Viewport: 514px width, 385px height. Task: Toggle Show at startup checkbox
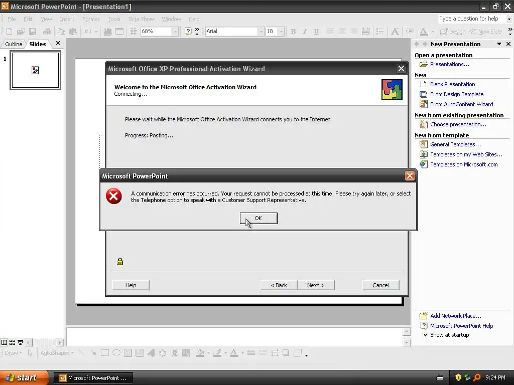[x=425, y=334]
